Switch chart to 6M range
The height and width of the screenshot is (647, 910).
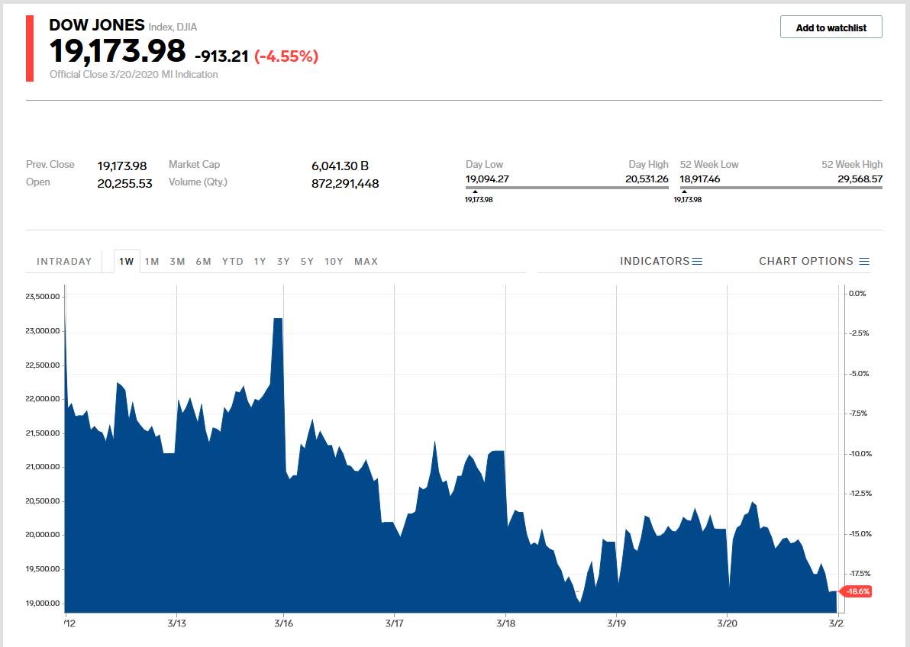203,262
